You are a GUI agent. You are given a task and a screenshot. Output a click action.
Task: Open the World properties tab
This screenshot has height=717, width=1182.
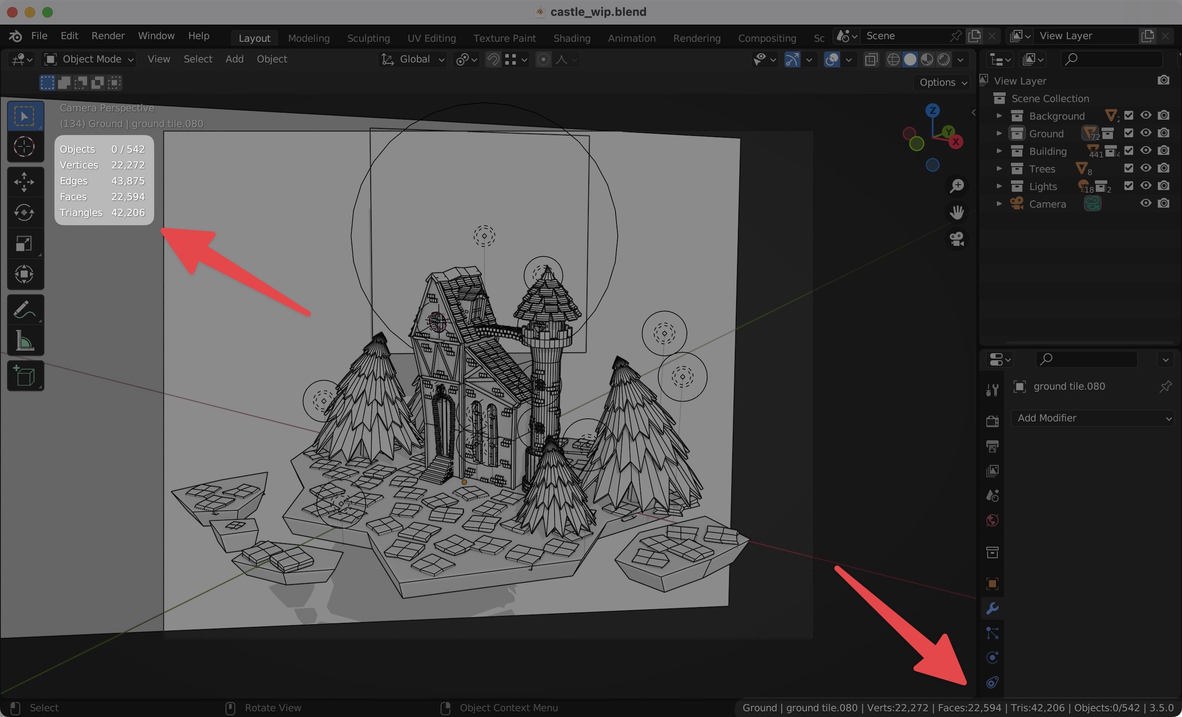tap(992, 521)
